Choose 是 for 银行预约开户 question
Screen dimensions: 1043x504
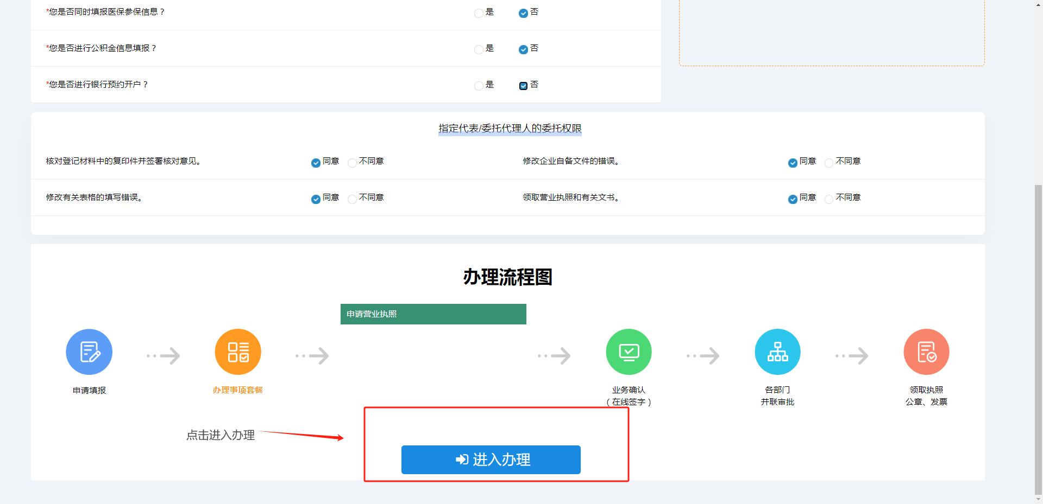pos(479,86)
